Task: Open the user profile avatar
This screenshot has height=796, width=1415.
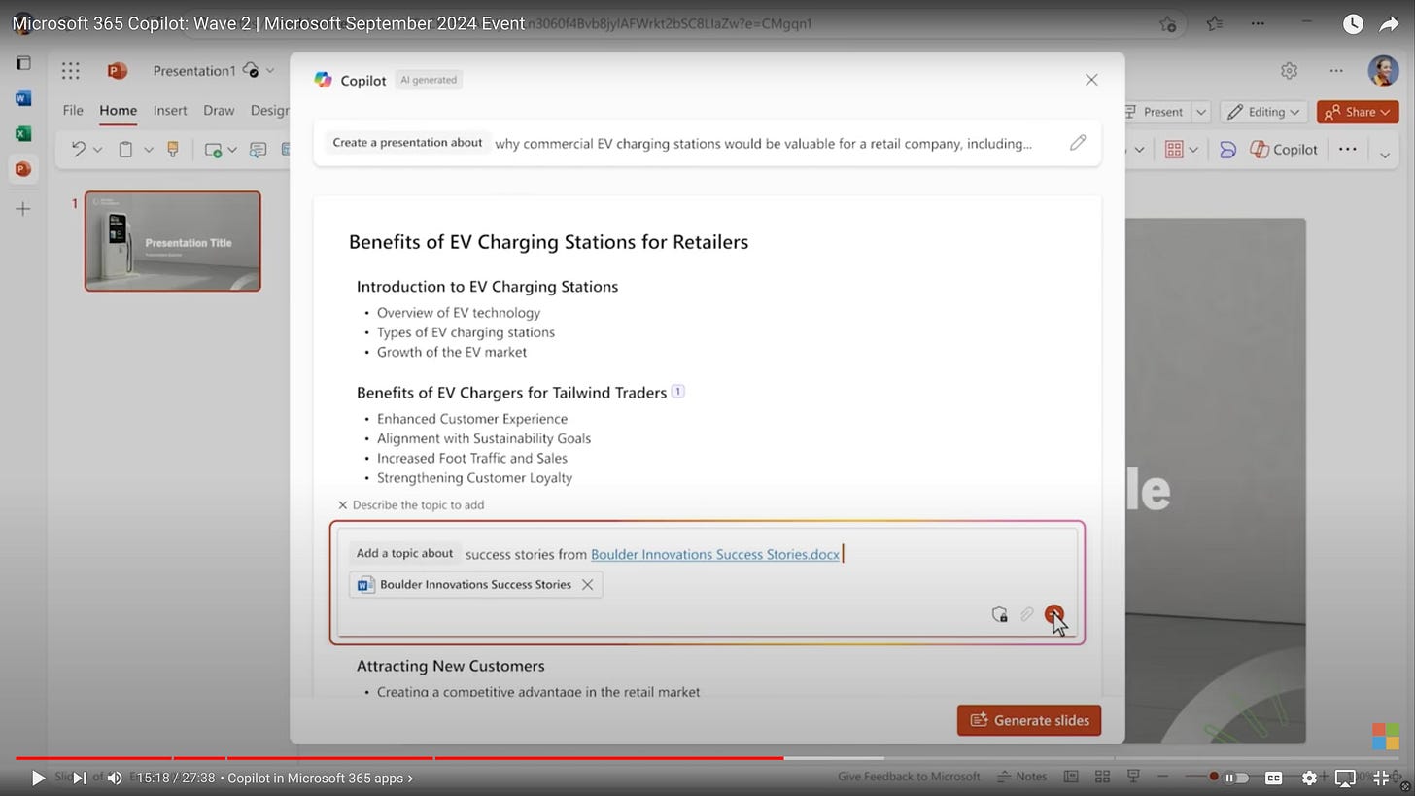Action: point(1383,70)
